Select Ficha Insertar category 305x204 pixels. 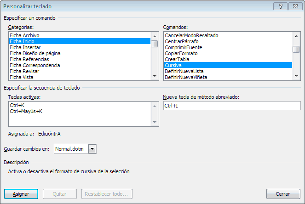(25, 47)
